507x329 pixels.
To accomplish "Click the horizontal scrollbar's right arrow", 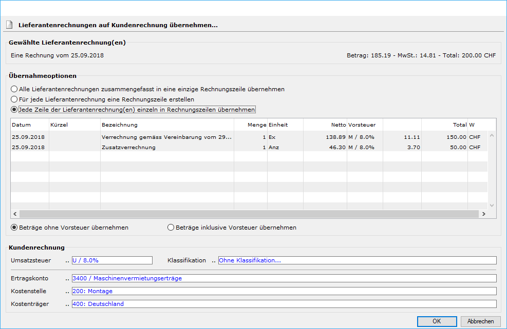I will (483, 214).
